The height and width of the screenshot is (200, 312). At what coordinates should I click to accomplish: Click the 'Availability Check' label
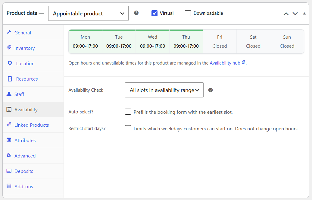(x=86, y=90)
